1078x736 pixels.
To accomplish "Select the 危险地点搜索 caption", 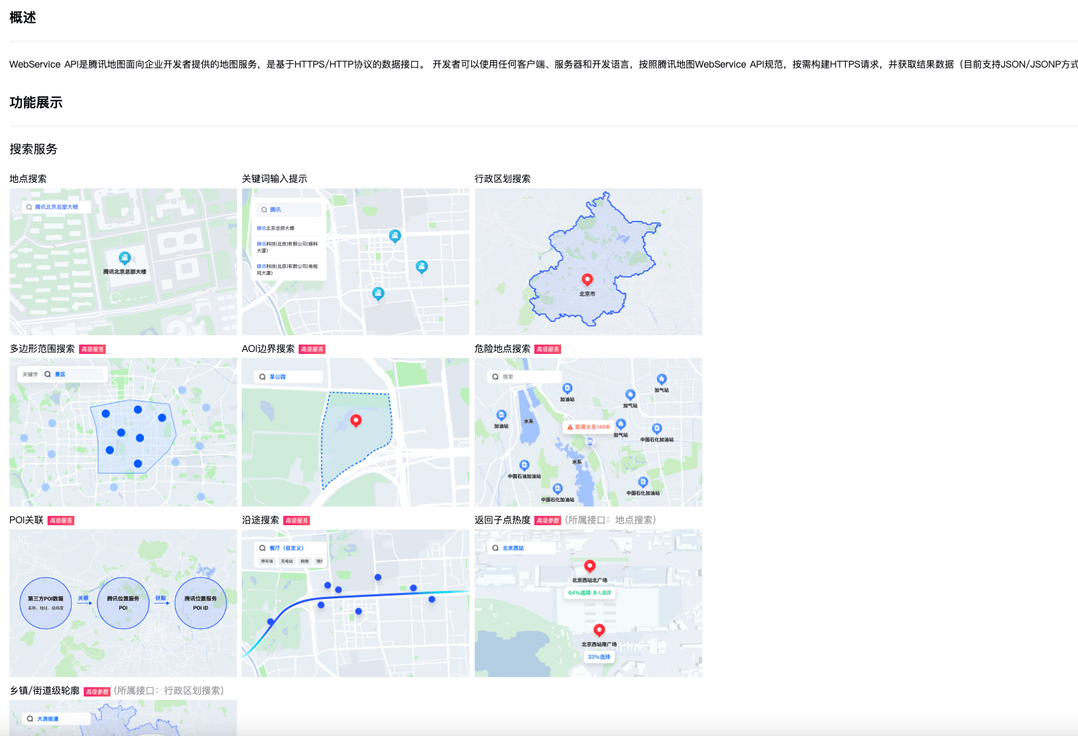I will [x=503, y=349].
